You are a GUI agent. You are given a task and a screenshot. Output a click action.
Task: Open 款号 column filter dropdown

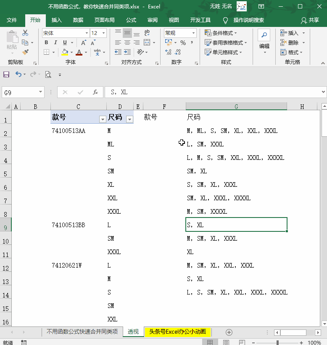tap(103, 119)
